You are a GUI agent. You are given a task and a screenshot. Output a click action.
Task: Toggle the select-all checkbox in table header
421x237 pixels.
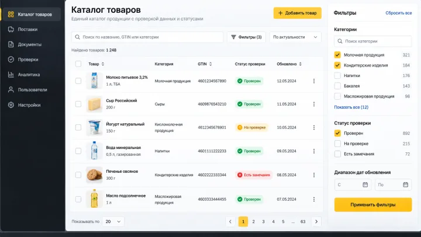[x=78, y=64]
